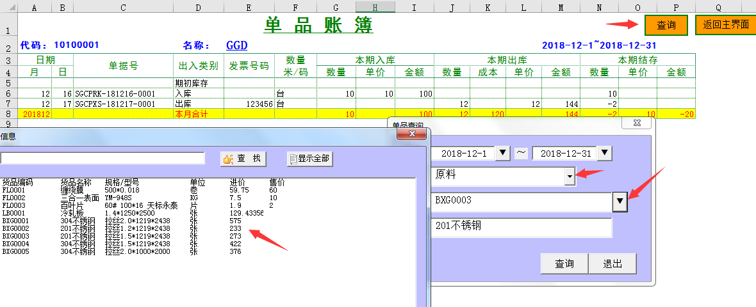Click the 本期结存 header cell
The image size is (756, 307).
[x=637, y=60]
